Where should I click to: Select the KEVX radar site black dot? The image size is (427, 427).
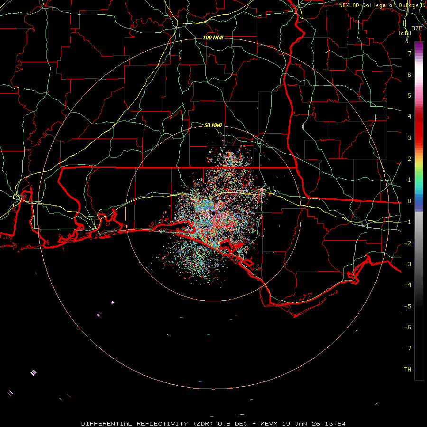click(x=213, y=213)
